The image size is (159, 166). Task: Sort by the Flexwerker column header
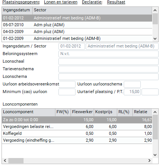tap(82, 112)
